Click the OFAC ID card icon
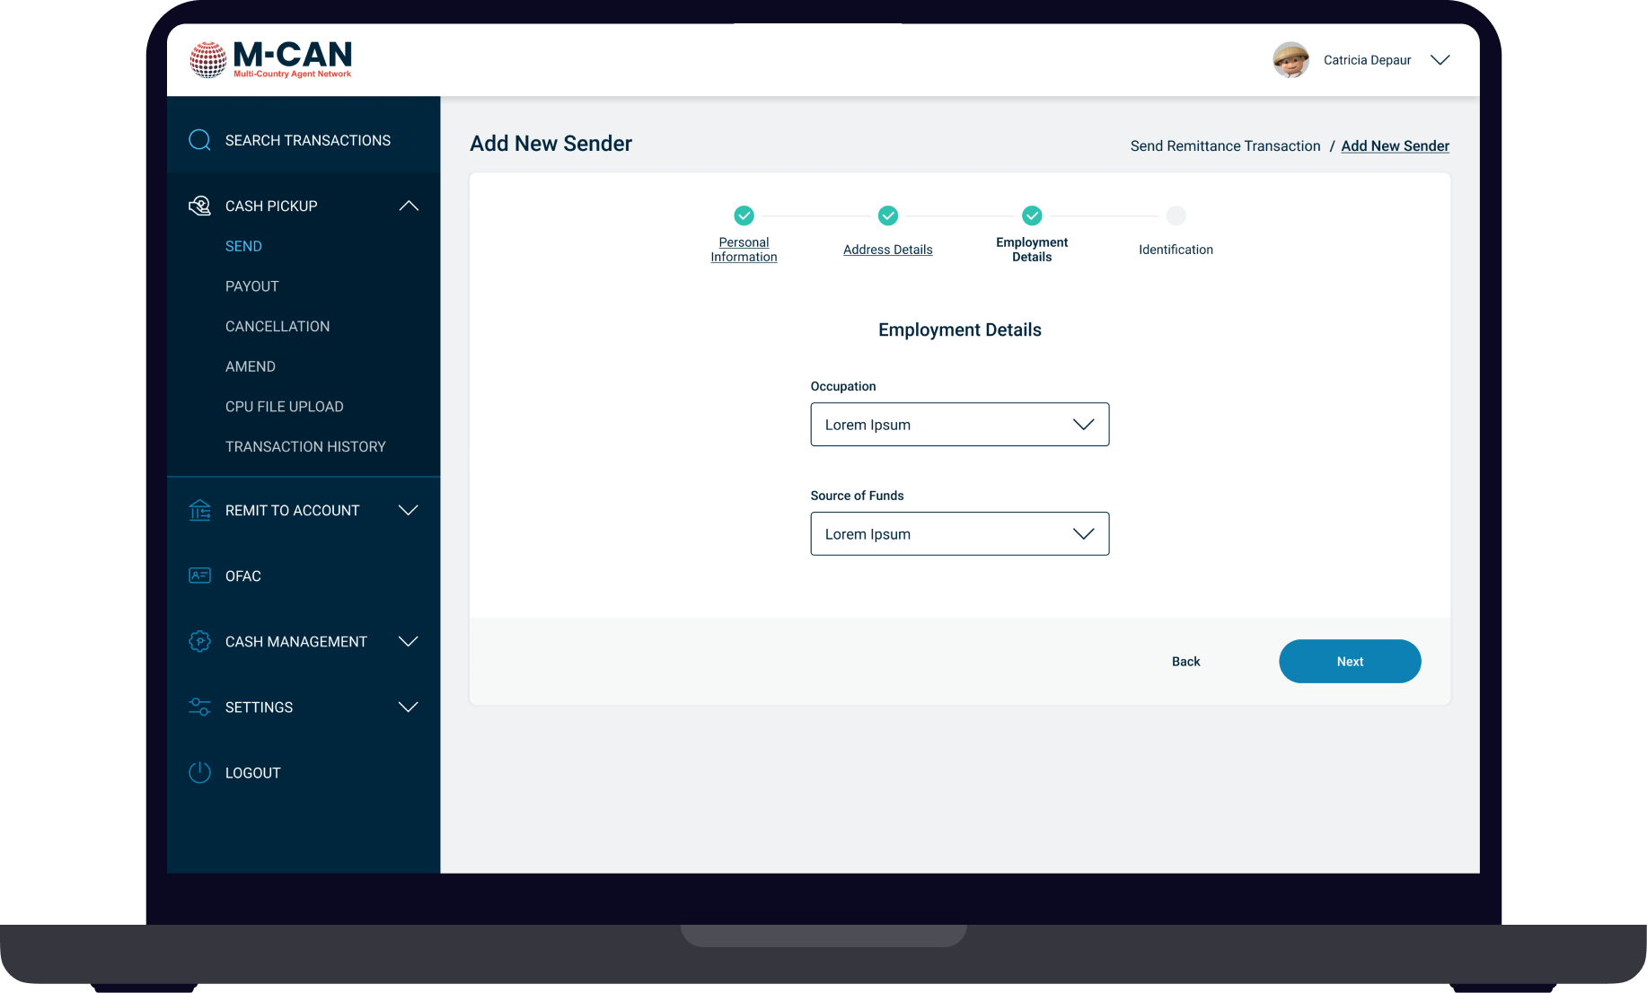Screen dimensions: 1647x993 tap(199, 576)
